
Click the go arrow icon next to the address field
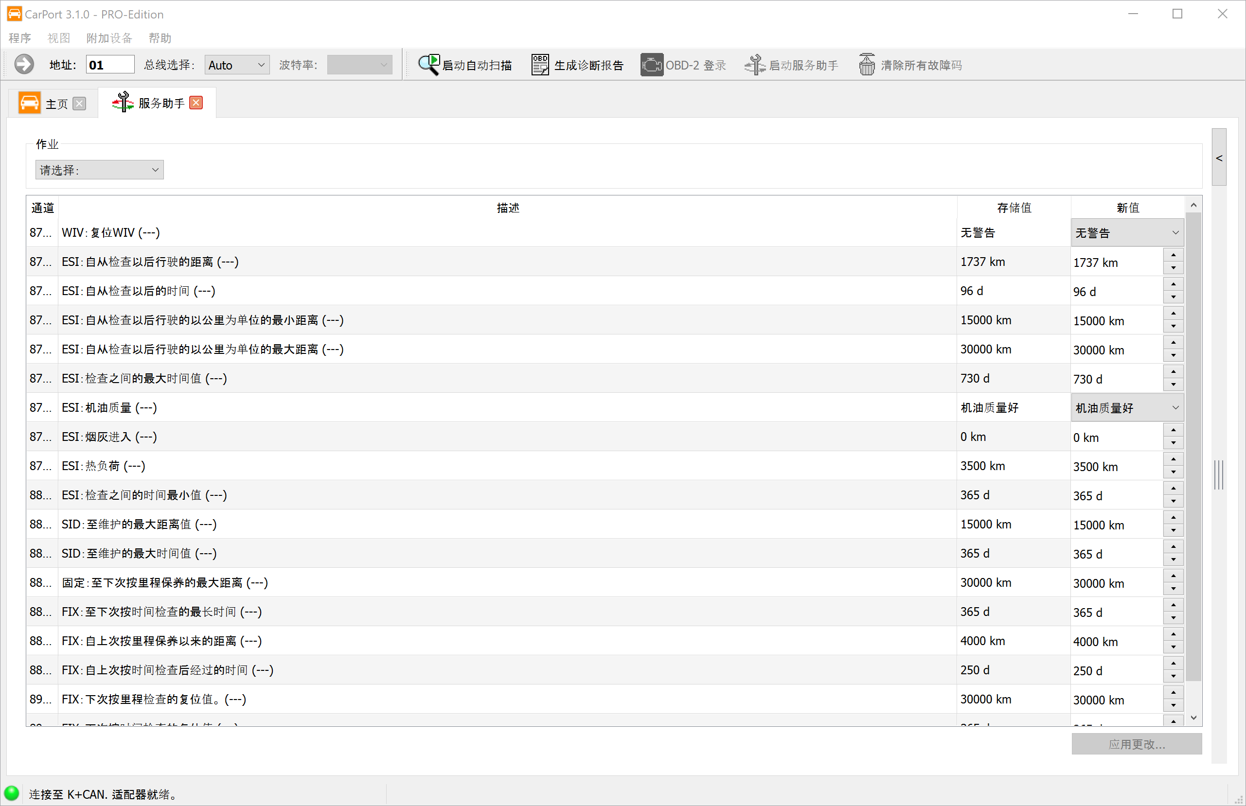click(x=23, y=64)
